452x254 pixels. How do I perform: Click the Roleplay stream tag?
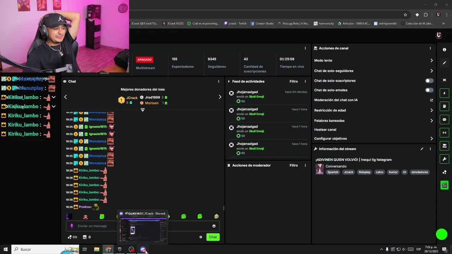tap(364, 172)
